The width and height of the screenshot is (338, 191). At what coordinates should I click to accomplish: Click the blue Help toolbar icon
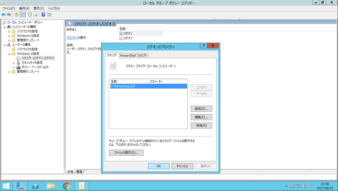pos(43,15)
